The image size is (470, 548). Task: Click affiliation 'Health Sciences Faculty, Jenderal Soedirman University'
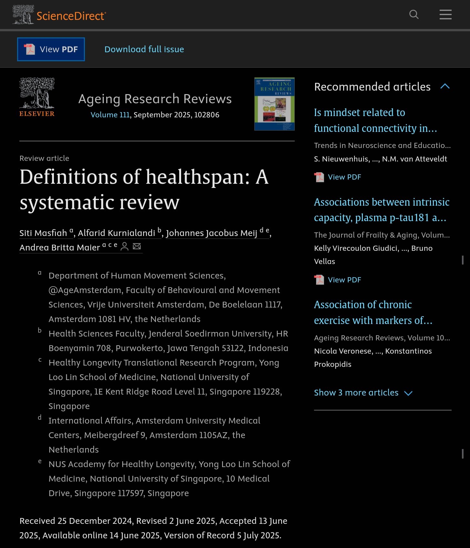tap(168, 341)
